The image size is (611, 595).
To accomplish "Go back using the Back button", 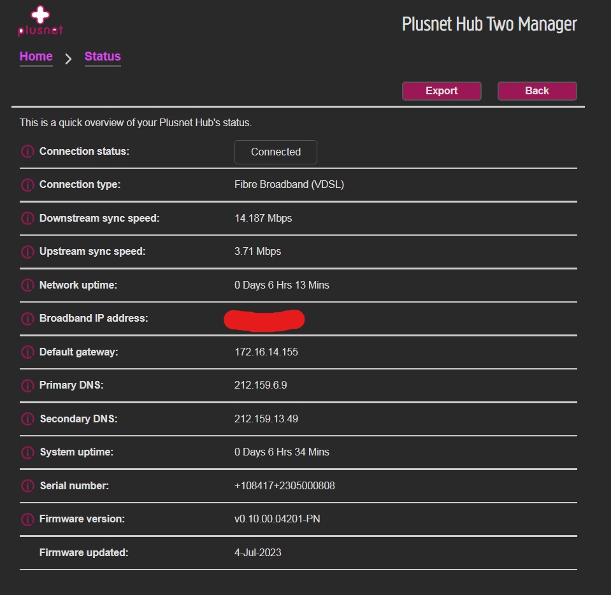I will pyautogui.click(x=536, y=90).
